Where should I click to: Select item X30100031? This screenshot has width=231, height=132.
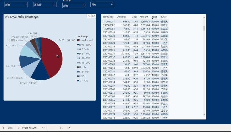[x=109, y=54]
